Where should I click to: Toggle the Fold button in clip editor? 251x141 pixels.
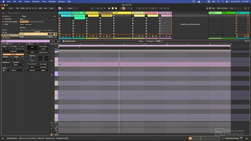pyautogui.click(x=53, y=41)
